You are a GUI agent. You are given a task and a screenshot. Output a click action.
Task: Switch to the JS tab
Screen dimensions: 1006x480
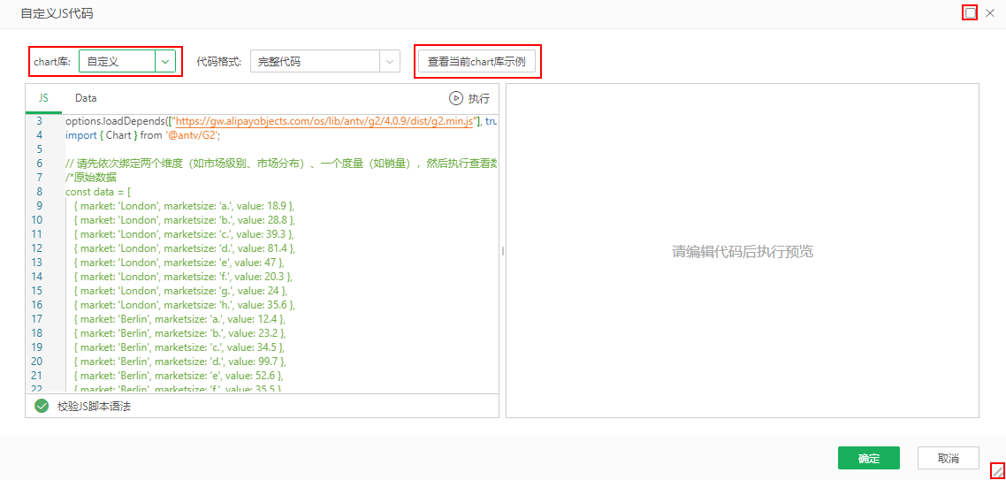coord(43,98)
